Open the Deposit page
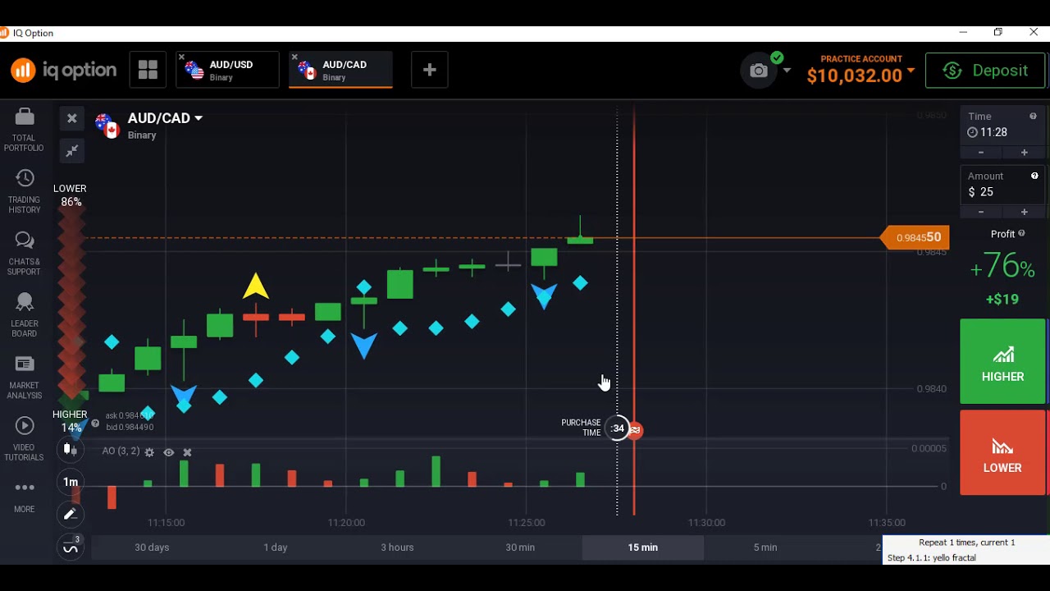 985,71
